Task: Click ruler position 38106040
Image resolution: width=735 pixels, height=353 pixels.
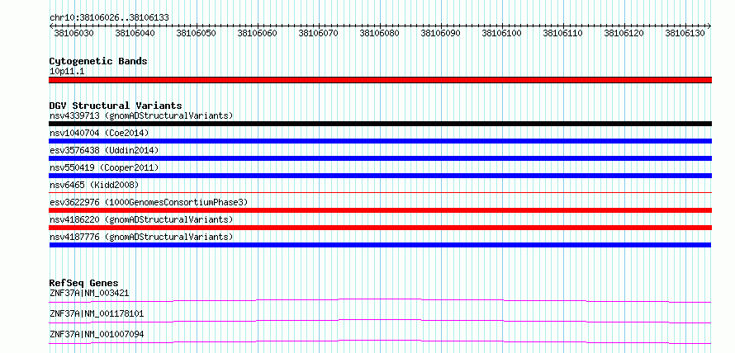Action: (x=135, y=33)
